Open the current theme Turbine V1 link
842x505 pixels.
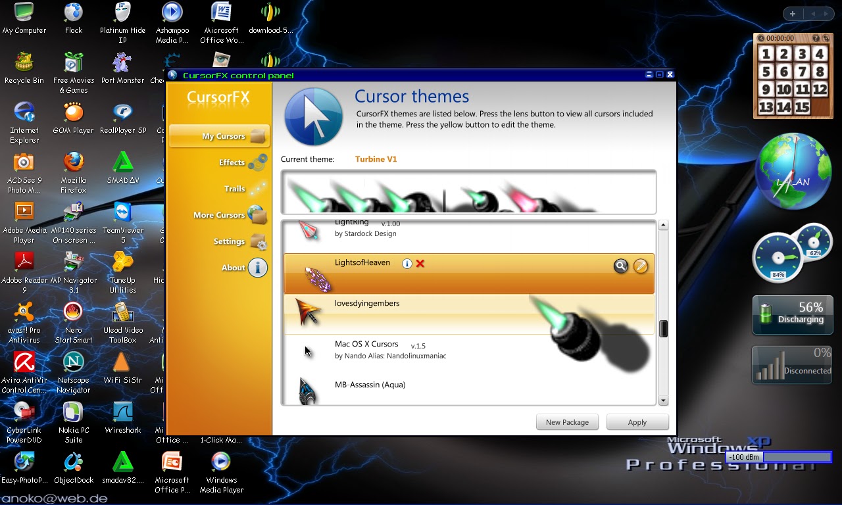376,158
